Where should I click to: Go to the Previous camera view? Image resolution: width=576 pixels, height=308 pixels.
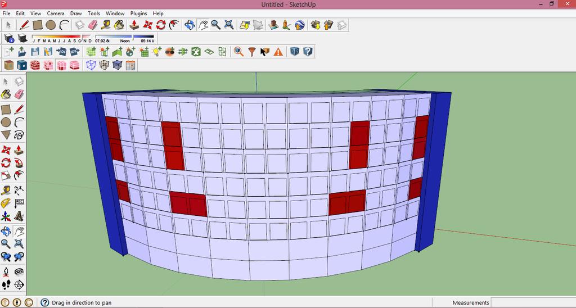click(6, 257)
